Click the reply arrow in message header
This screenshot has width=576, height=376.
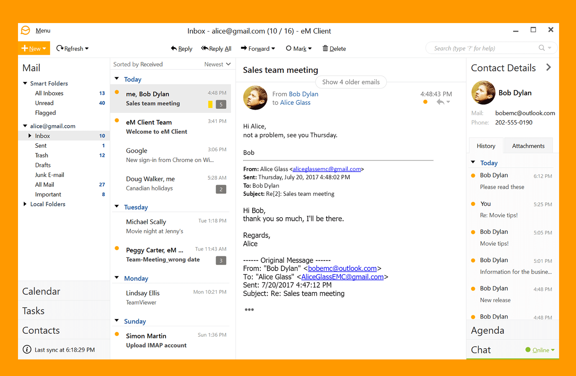(x=440, y=102)
